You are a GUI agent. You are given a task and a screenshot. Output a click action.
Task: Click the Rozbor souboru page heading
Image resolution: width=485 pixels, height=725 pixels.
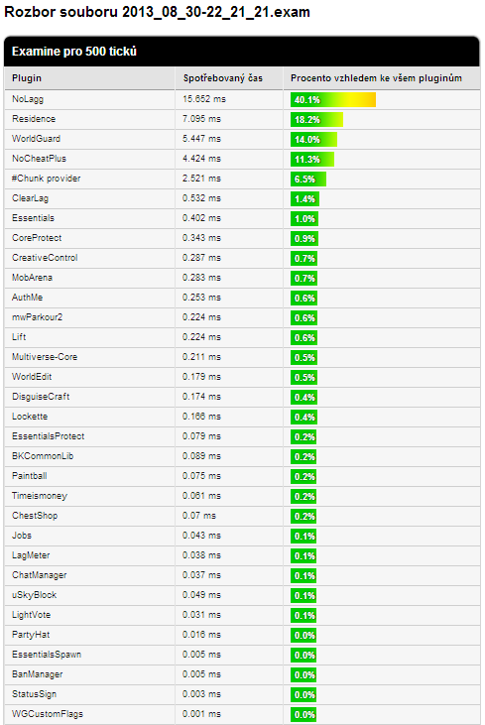(157, 12)
